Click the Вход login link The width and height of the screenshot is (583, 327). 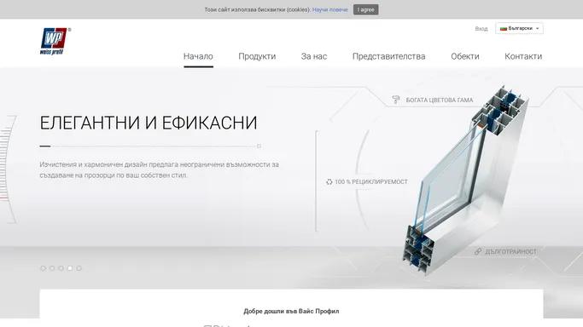tap(481, 29)
